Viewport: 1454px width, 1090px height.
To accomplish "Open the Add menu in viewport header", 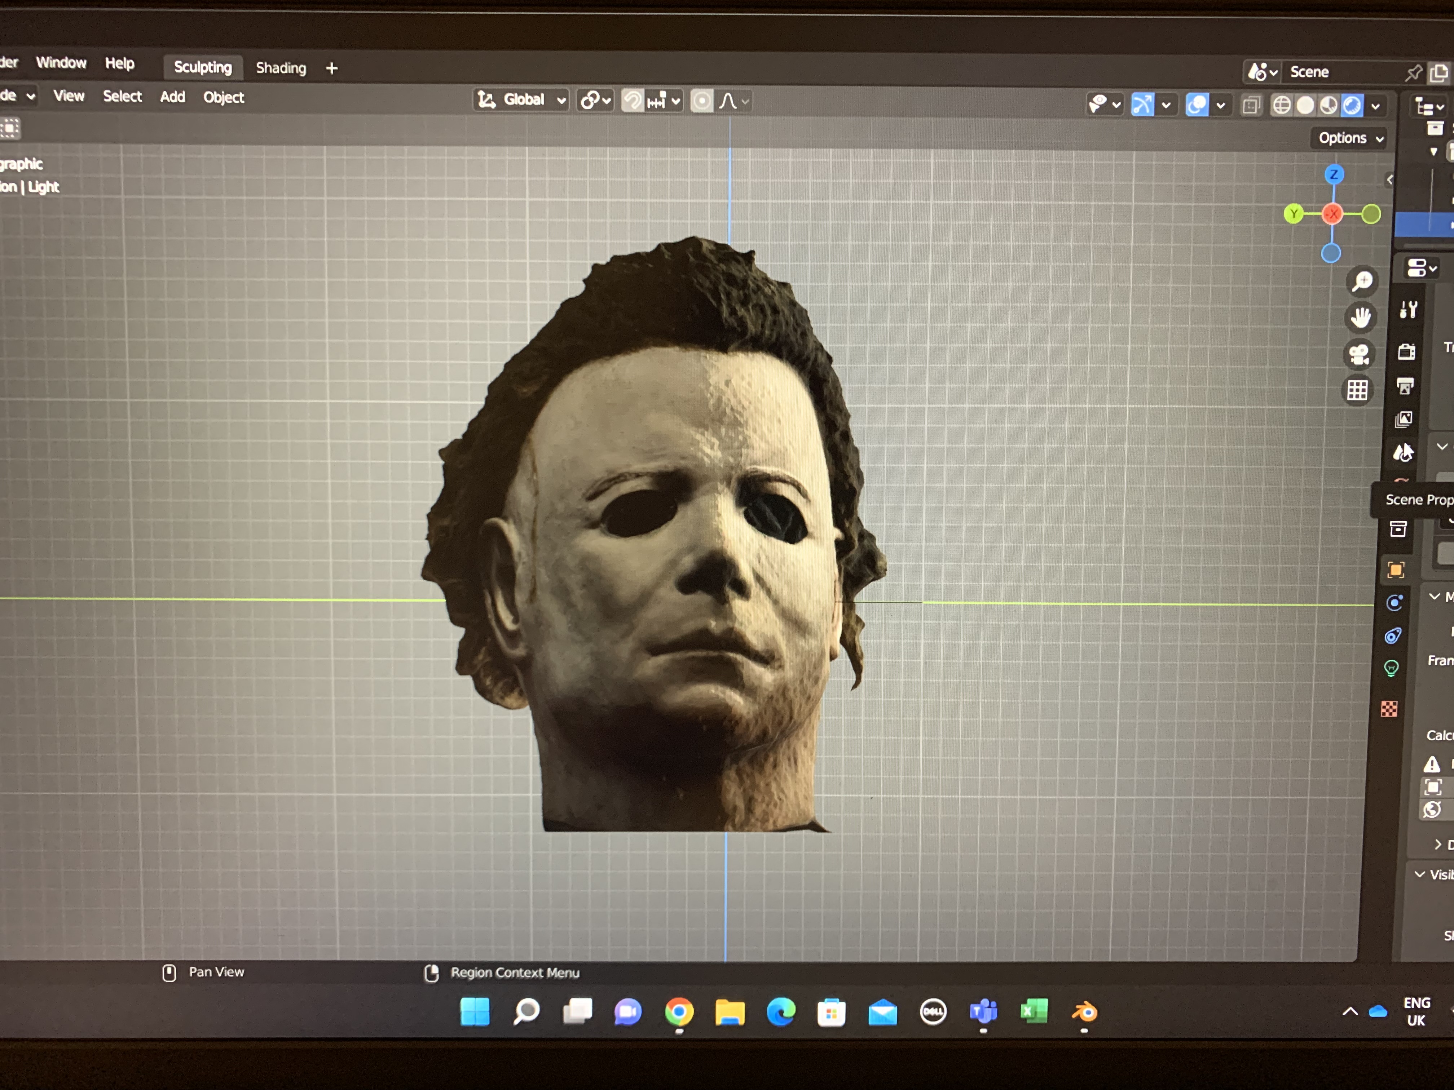I will coord(172,97).
